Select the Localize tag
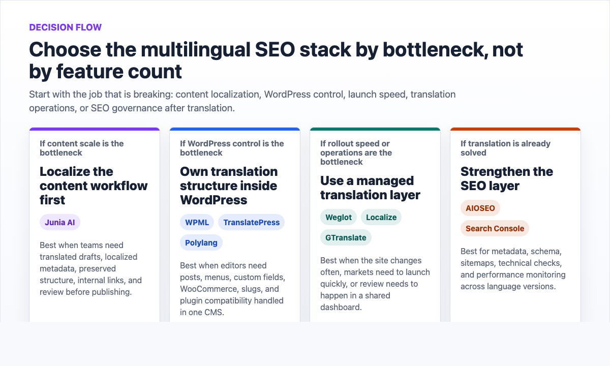Screen dimensions: 610x366 click(381, 217)
